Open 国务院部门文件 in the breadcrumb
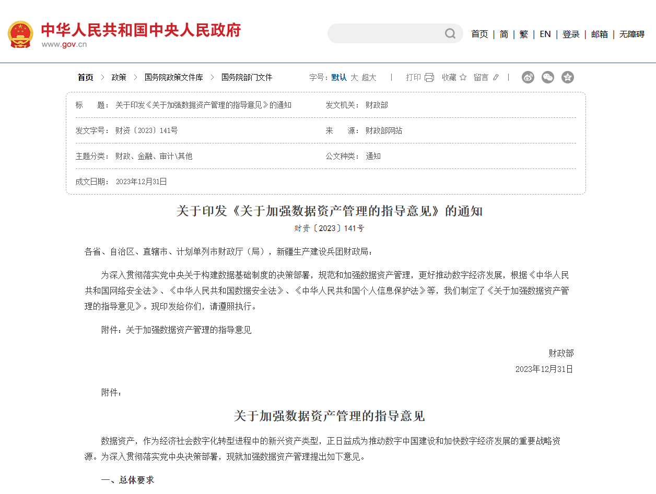656x494 pixels. click(247, 77)
